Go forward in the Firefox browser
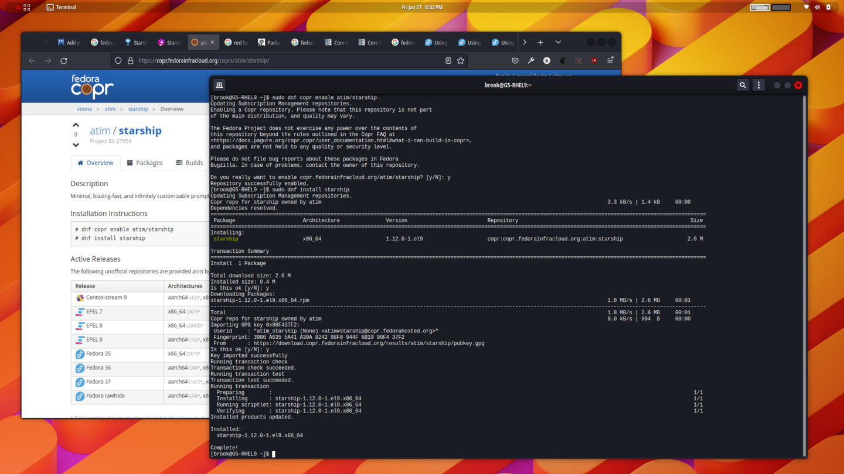The width and height of the screenshot is (844, 474). click(x=48, y=60)
